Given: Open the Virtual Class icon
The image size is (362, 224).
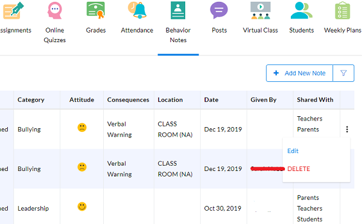Looking at the screenshot, I should pos(261,10).
